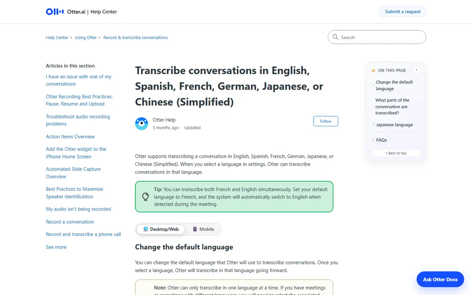
Task: Open 'I have an issue with one of my conversations'
Action: (79, 80)
